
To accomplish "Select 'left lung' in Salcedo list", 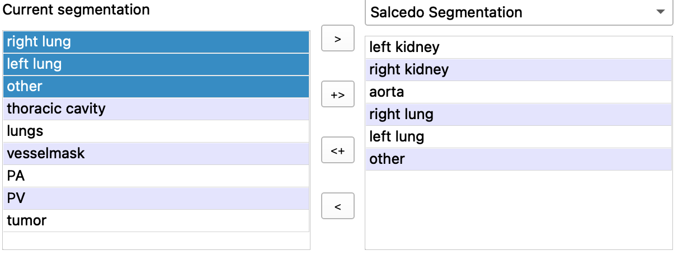I will click(518, 137).
